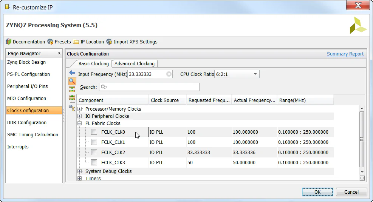
Task: Open the IP Location folder icon
Action: coord(76,42)
